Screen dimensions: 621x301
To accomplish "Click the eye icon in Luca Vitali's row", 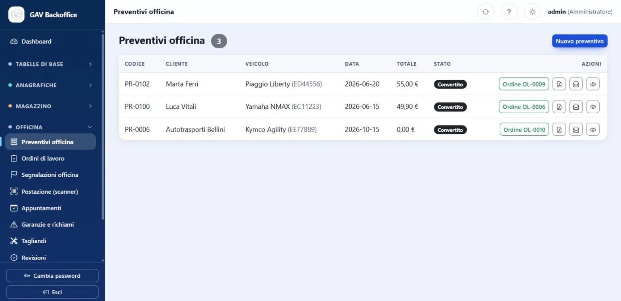I will tap(593, 107).
